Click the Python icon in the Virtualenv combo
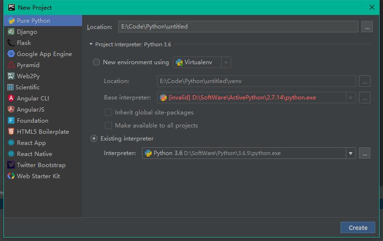The height and width of the screenshot is (241, 383). [x=179, y=62]
